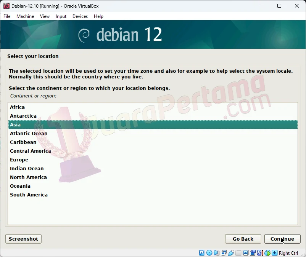Open the Input menu
Image resolution: width=306 pixels, height=257 pixels.
pos(61,16)
